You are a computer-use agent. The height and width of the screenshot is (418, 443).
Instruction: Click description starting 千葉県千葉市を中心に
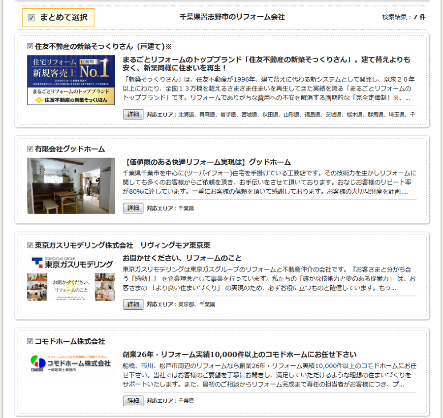[x=269, y=182]
